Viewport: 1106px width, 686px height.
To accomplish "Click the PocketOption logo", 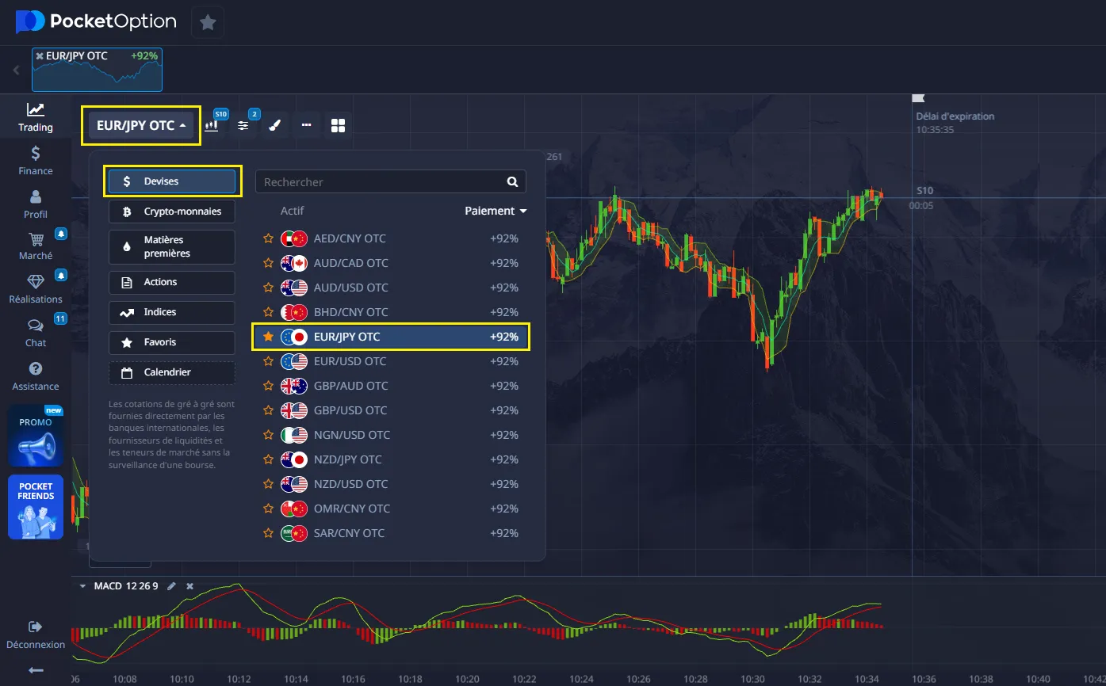I will tap(96, 21).
